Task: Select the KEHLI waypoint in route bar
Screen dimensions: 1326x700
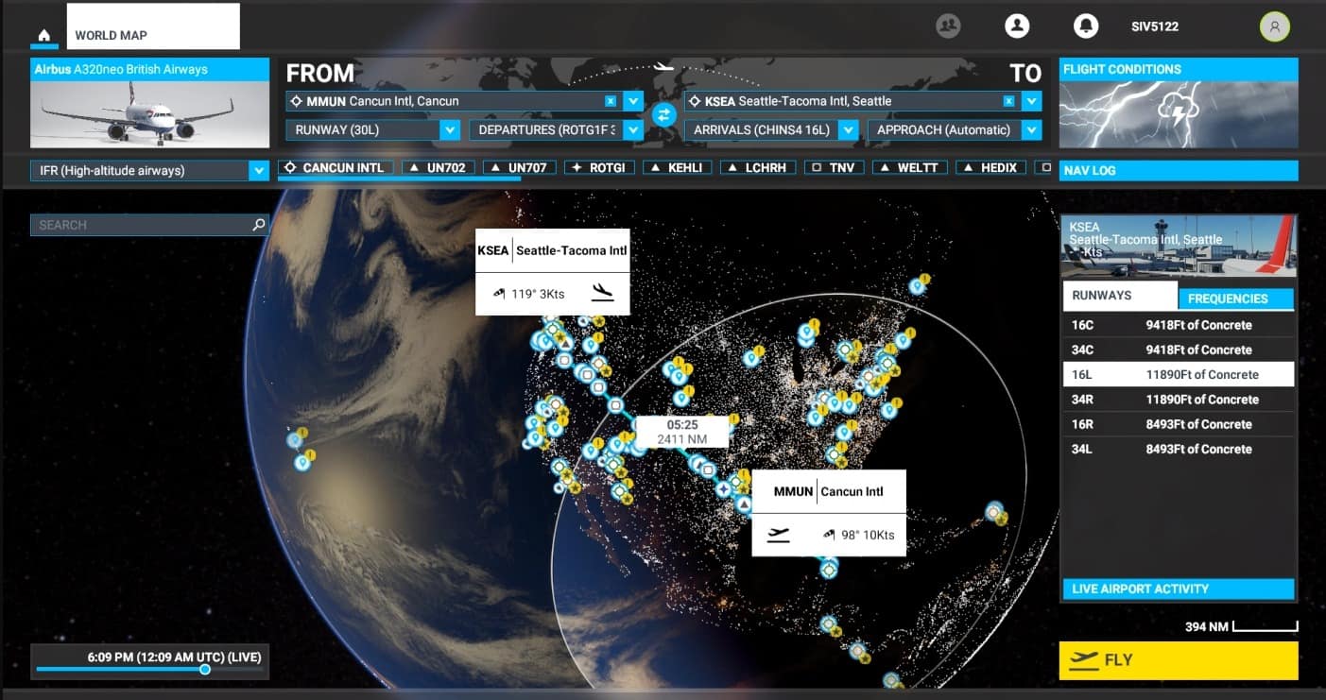Action: point(678,168)
